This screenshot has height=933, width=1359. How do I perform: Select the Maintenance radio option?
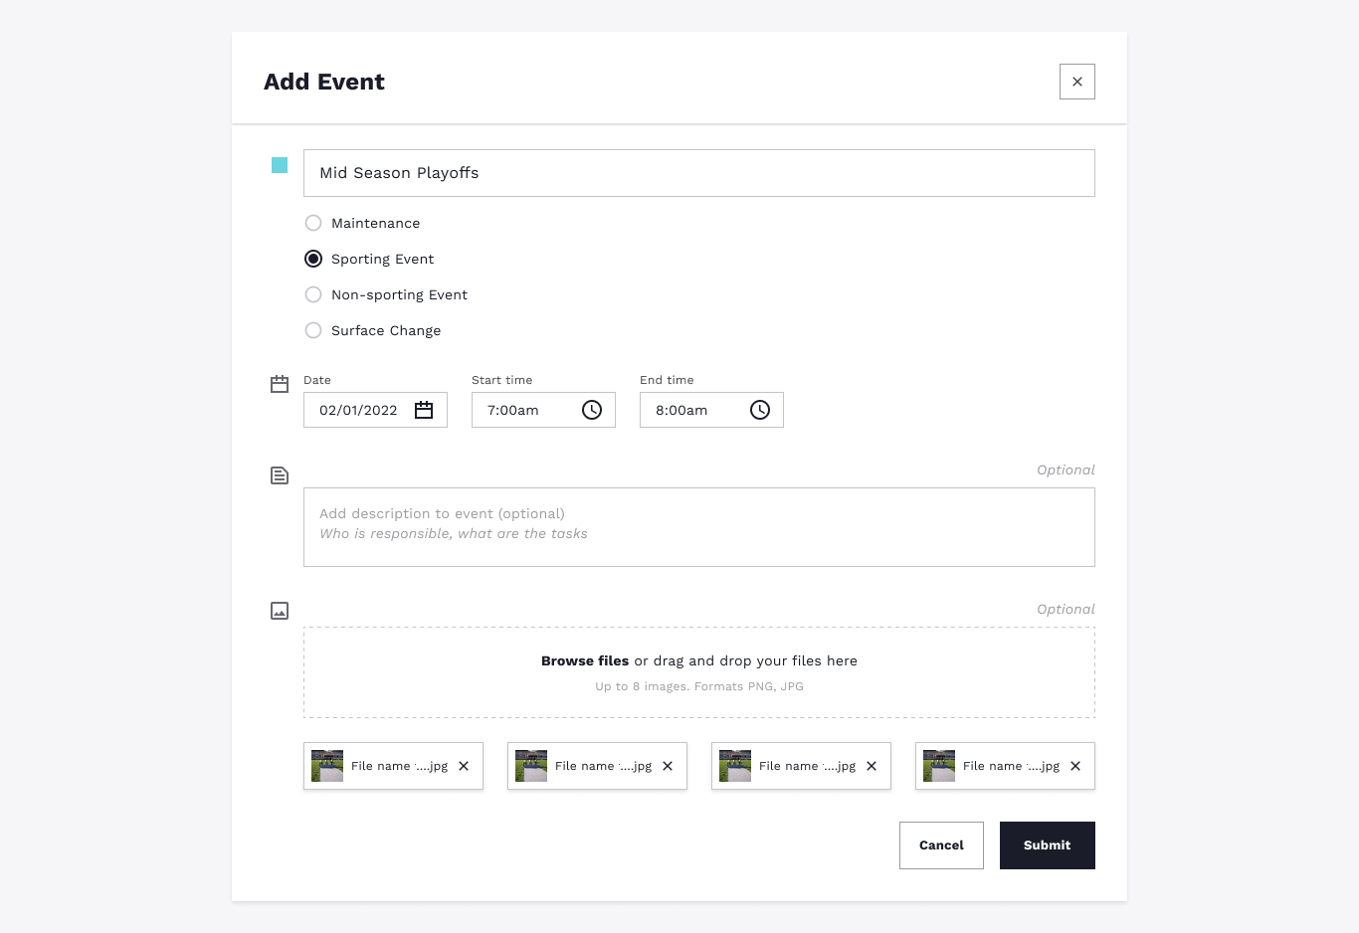(x=313, y=223)
